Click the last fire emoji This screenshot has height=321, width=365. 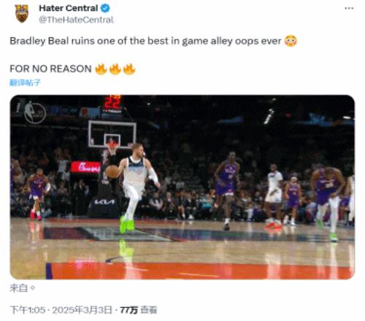tap(129, 69)
